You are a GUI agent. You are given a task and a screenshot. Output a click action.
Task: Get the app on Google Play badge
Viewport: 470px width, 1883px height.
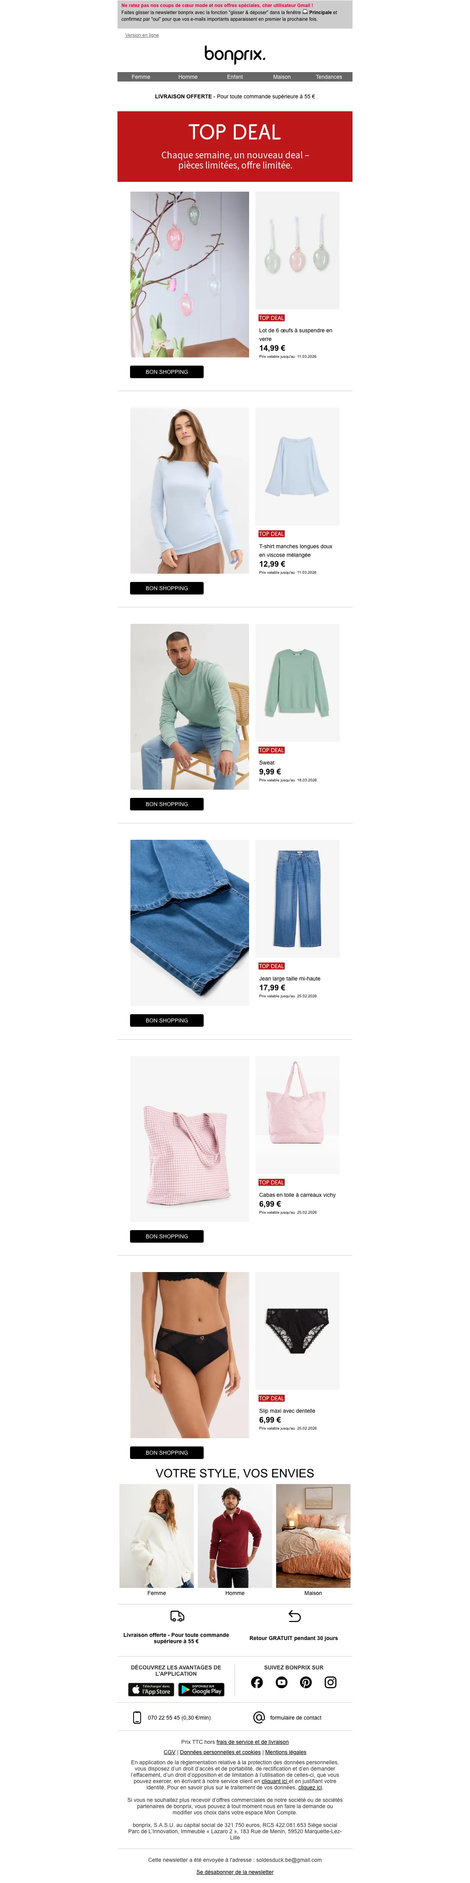point(201,1689)
